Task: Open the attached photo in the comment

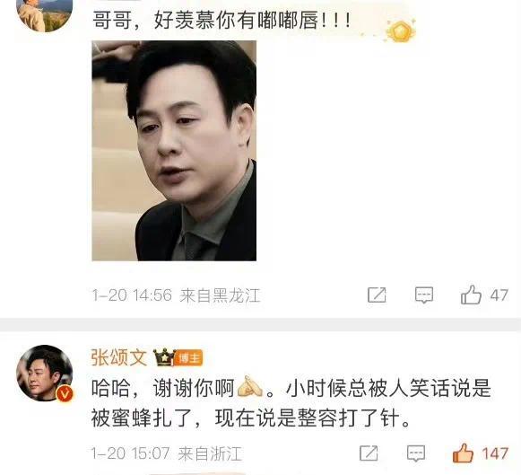Action: click(174, 151)
